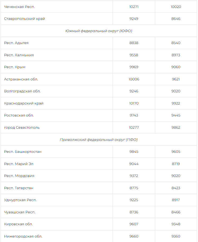Select the Респ. Мордовия row name

[19, 176]
